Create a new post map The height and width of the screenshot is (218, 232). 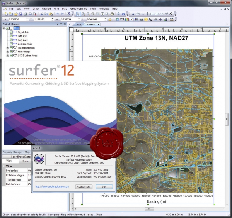(131, 19)
